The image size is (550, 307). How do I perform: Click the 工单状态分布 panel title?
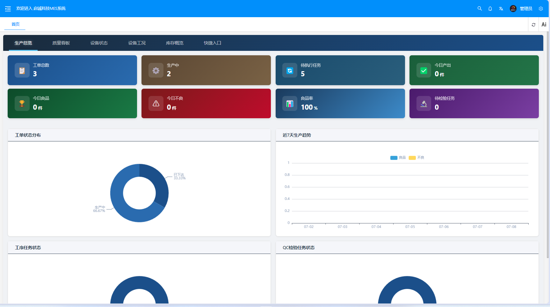tap(28, 135)
